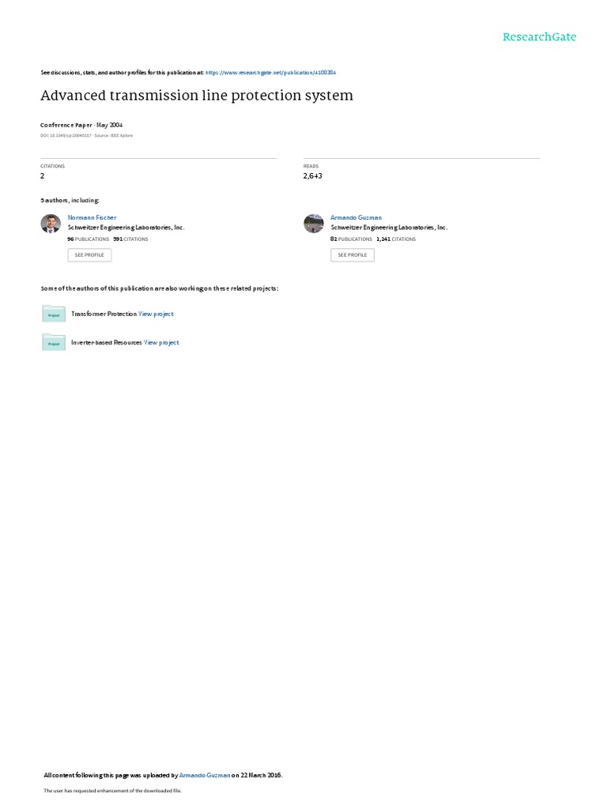Image resolution: width=607 pixels, height=809 pixels.
Task: Click SEE PROFILE under Normann Fischer
Action: [89, 255]
